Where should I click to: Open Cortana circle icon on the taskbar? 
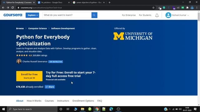(61, 109)
